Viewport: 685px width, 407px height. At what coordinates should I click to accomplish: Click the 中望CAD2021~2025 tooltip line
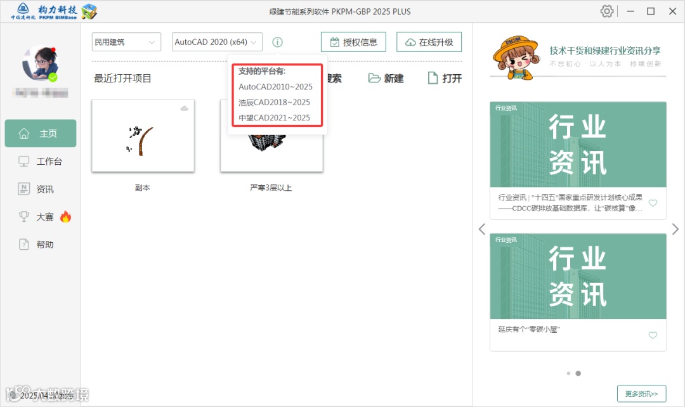[274, 117]
